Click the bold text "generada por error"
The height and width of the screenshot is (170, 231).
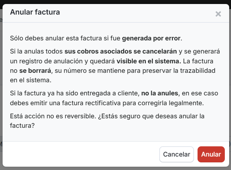151,38
